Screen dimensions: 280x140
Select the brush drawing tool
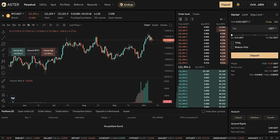point(3,50)
